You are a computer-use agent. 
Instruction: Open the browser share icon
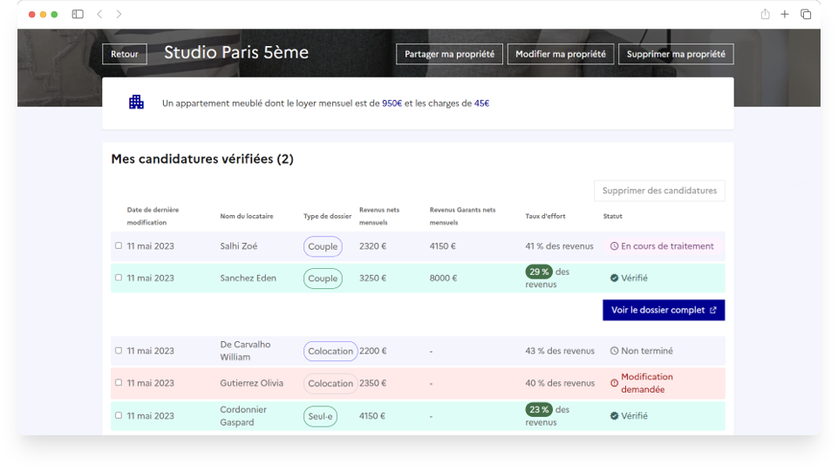tap(765, 14)
